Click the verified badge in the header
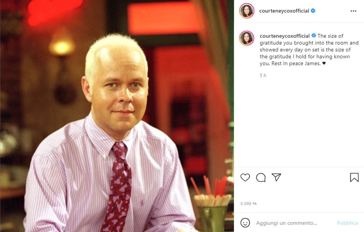This screenshot has height=232, width=364. coord(313,11)
